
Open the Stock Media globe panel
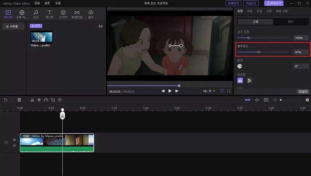pyautogui.click(x=22, y=15)
